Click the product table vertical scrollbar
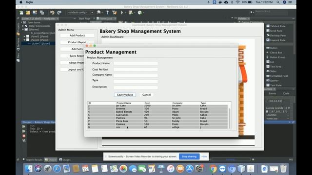 pyautogui.click(x=230, y=118)
